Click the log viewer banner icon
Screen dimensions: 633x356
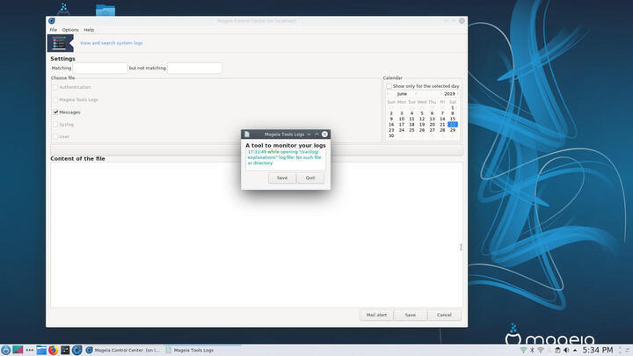click(x=60, y=43)
